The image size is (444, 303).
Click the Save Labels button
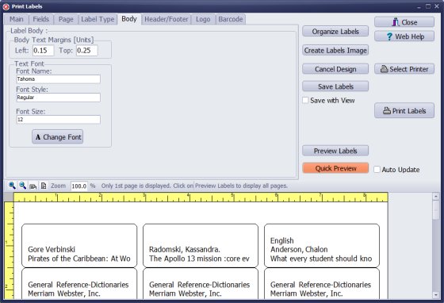click(x=335, y=86)
